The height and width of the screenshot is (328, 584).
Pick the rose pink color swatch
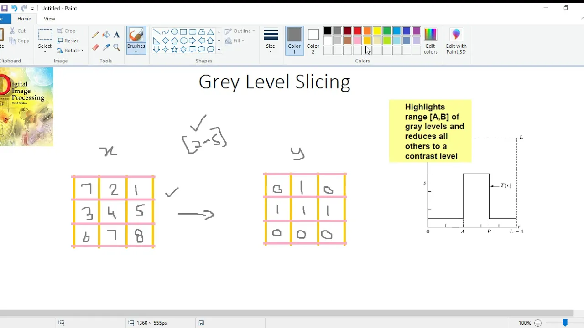click(357, 41)
